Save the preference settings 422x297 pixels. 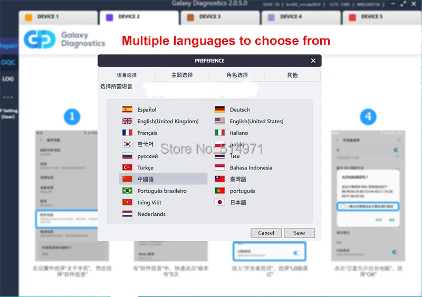point(299,233)
